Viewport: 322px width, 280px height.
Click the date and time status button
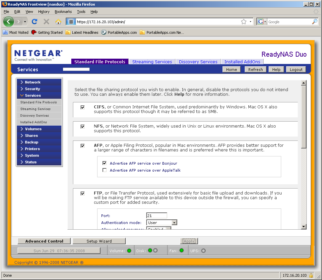(59, 251)
